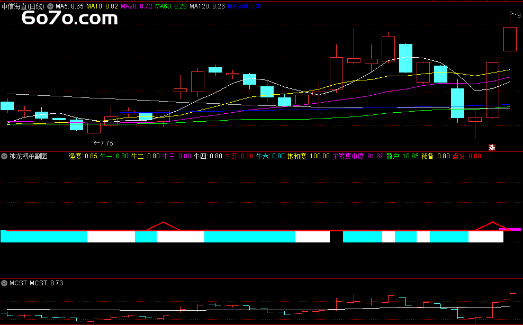Click the 预备: 0.80 value
This screenshot has width=523, height=325.
point(435,156)
